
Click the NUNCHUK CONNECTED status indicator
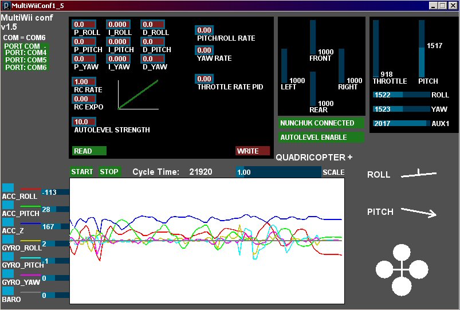[x=321, y=123]
